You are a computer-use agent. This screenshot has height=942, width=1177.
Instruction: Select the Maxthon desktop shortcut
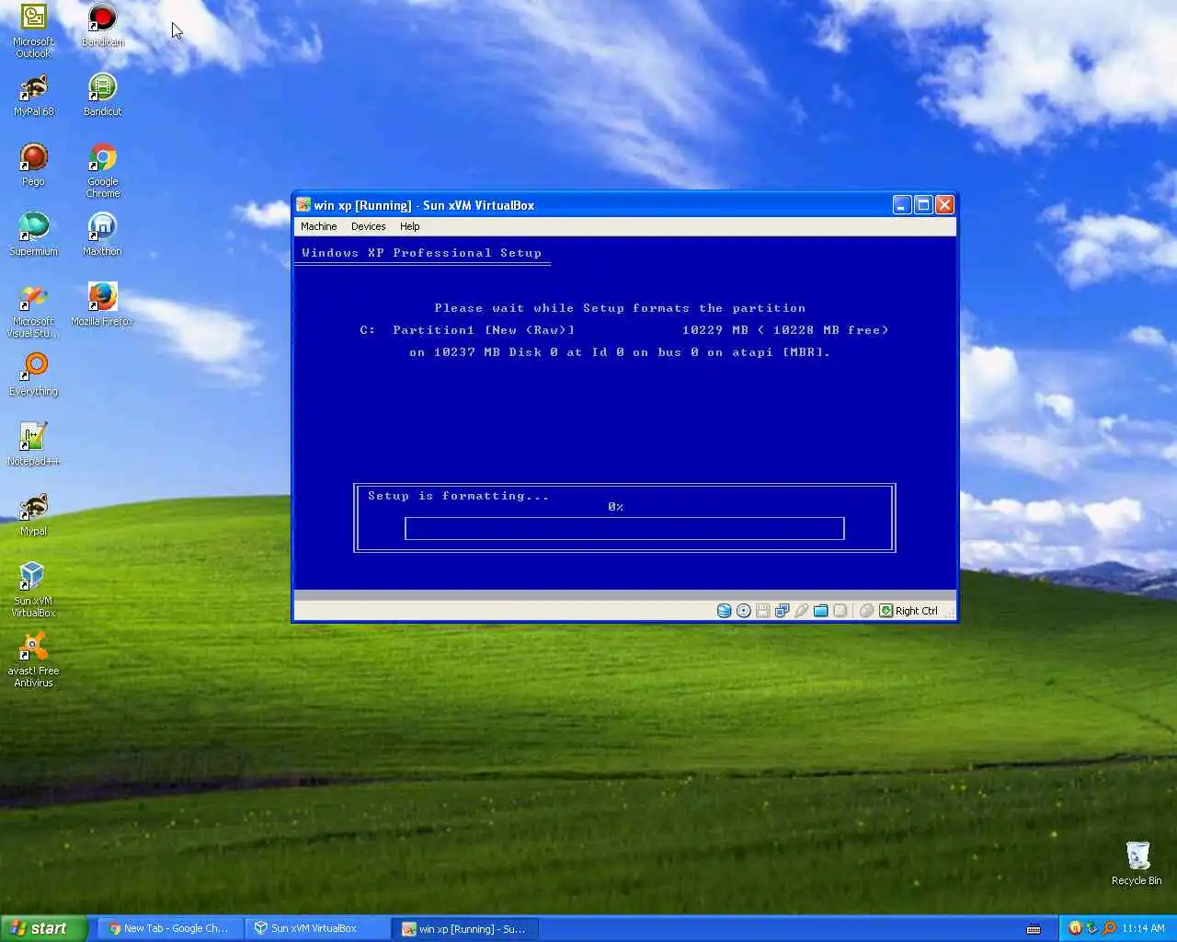coord(102,235)
